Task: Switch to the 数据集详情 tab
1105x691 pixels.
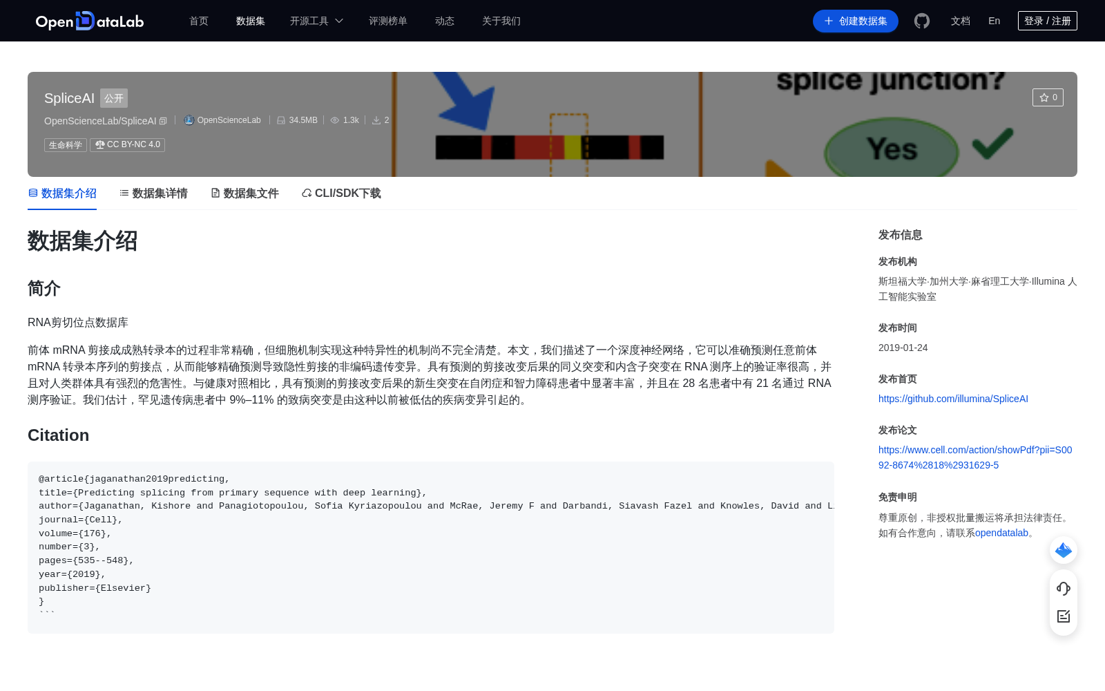Action: [x=153, y=193]
